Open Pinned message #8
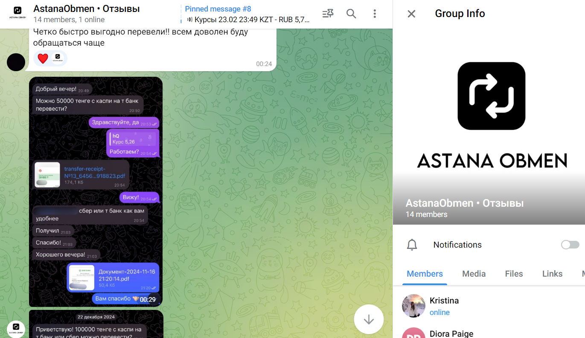Viewport: 585px width, 338px height. click(247, 14)
